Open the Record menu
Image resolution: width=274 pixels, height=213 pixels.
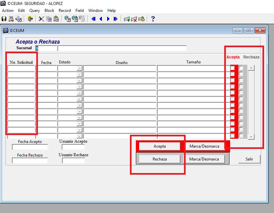point(65,11)
